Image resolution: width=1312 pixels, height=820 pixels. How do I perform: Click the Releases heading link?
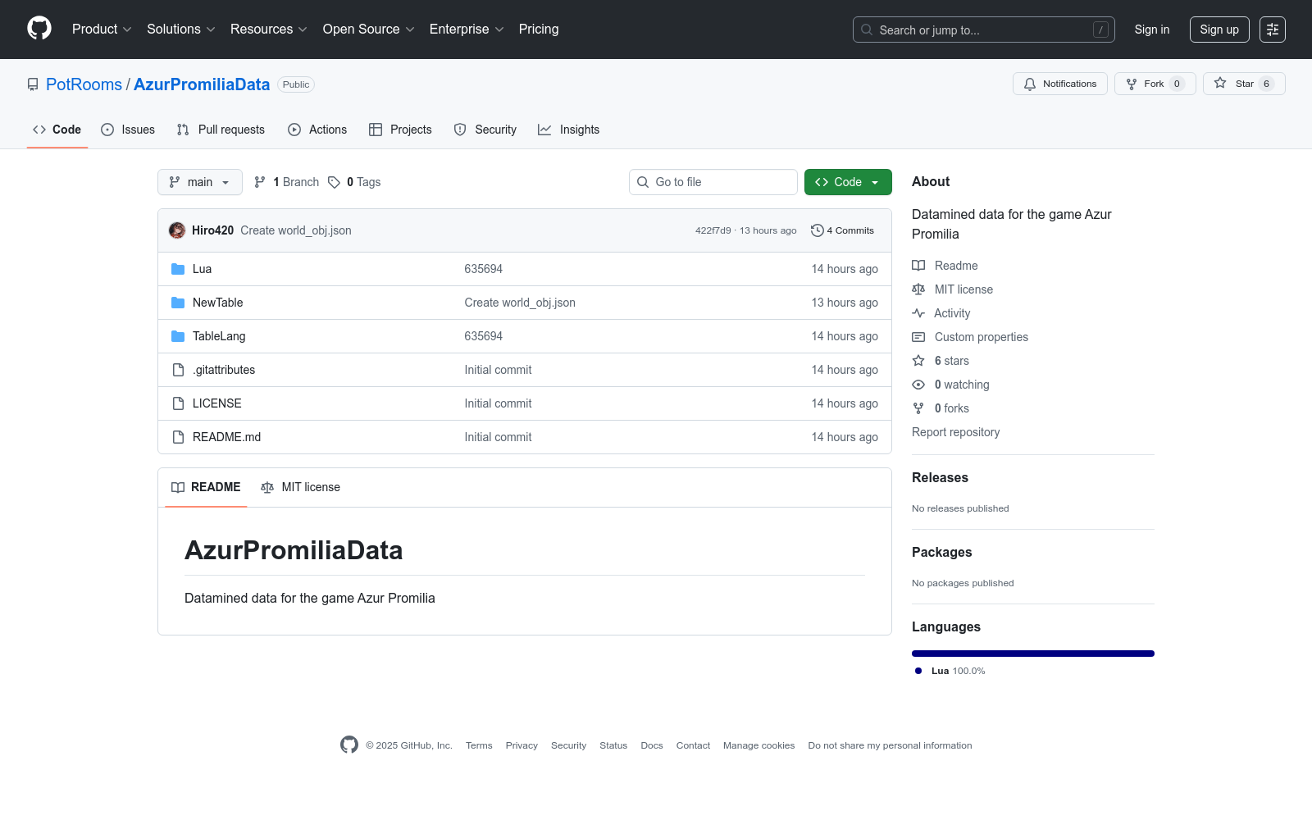pyautogui.click(x=940, y=478)
